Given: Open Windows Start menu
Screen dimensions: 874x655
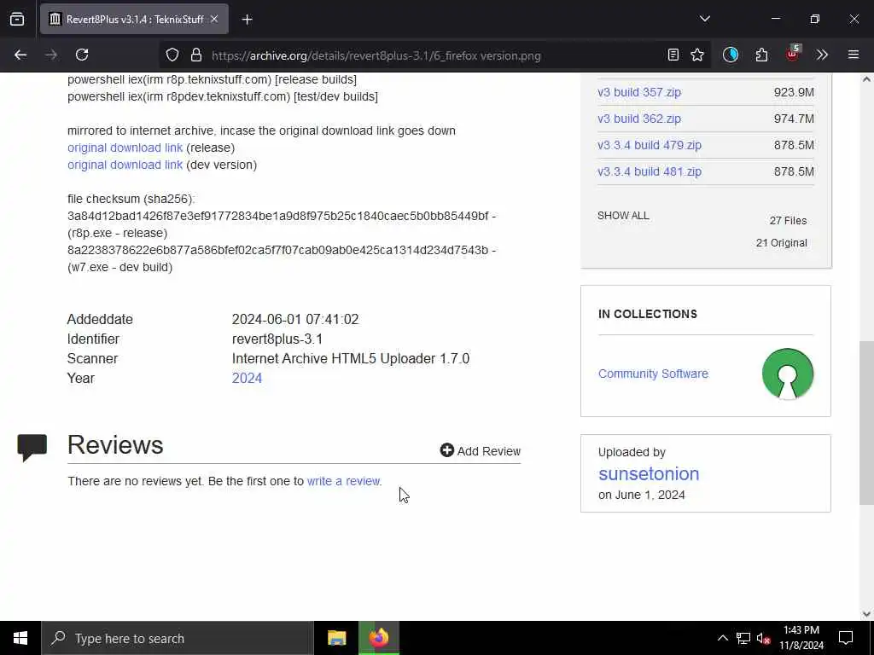Looking at the screenshot, I should 20,638.
